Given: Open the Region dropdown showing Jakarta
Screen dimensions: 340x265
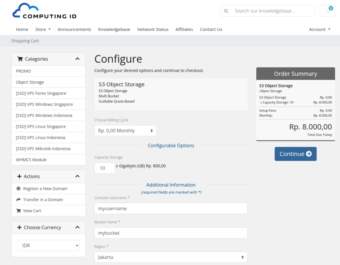Looking at the screenshot, I should click(x=171, y=257).
